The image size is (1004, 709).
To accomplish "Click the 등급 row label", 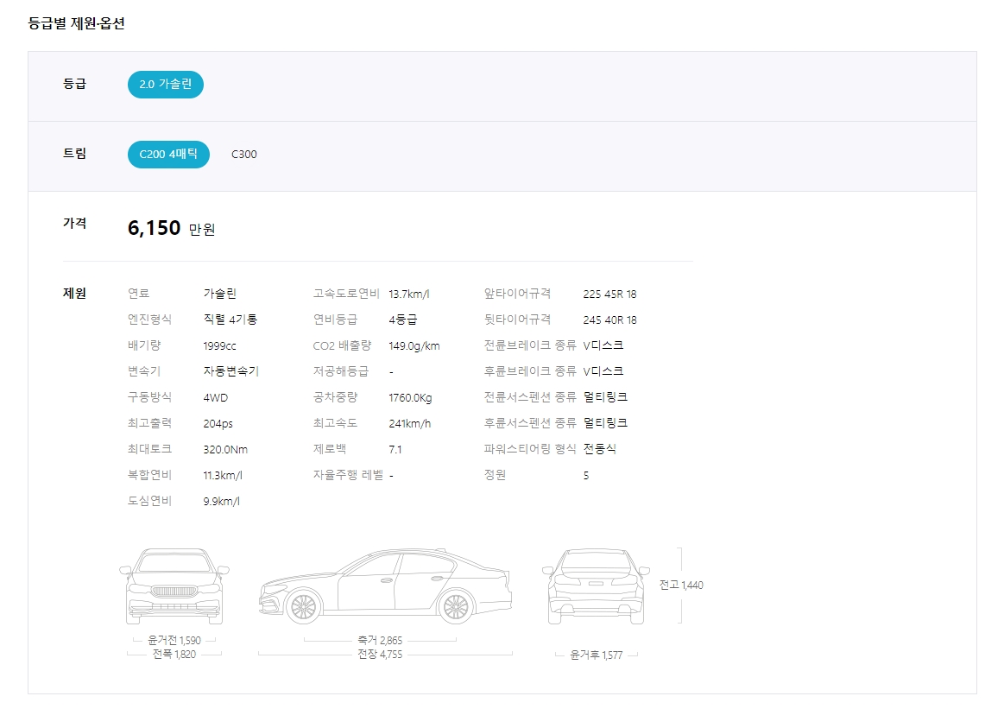I will [x=74, y=83].
